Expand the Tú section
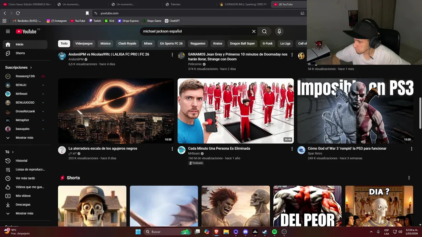Image resolution: width=422 pixels, height=237 pixels. click(10, 152)
